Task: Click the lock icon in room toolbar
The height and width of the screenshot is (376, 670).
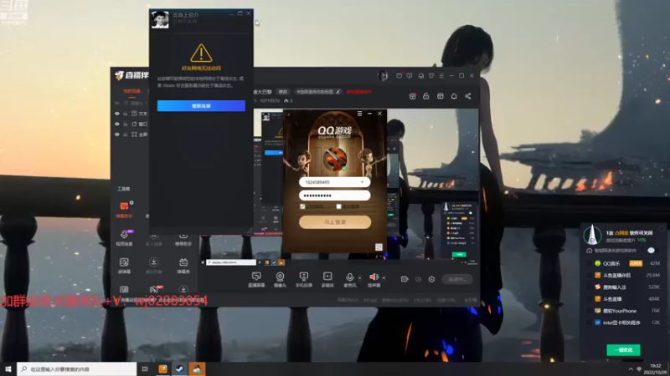Action: pos(426,96)
